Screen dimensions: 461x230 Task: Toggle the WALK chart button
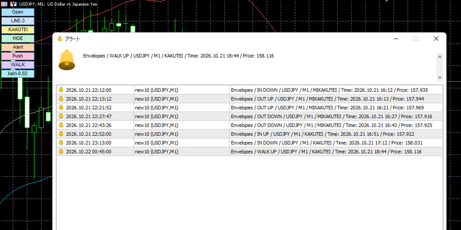[18, 65]
